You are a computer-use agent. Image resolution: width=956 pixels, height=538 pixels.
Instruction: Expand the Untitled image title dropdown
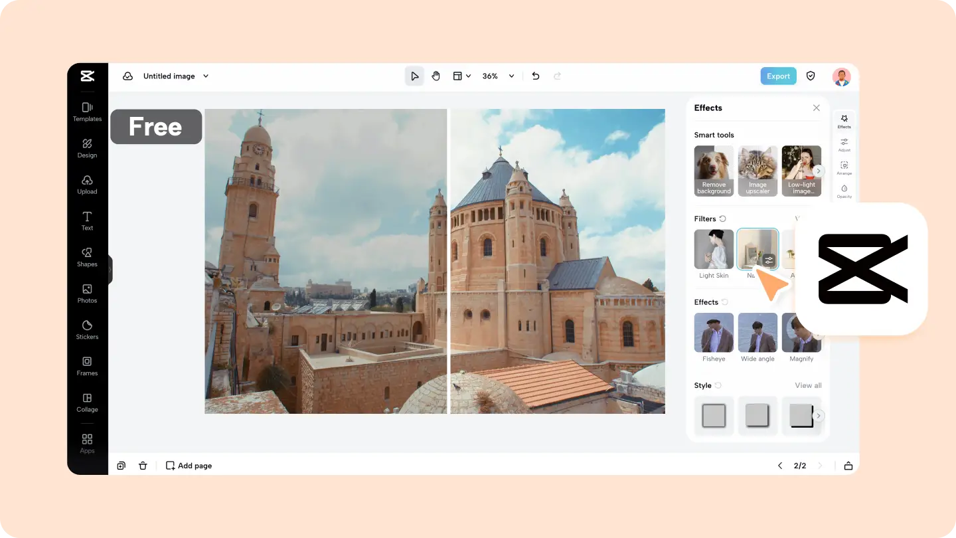[206, 76]
